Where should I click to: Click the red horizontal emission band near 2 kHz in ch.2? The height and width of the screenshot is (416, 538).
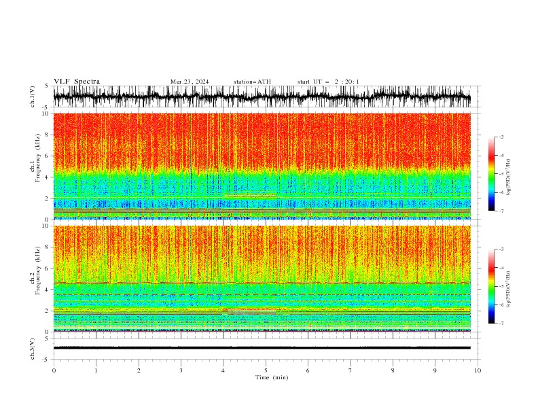[x=249, y=309]
